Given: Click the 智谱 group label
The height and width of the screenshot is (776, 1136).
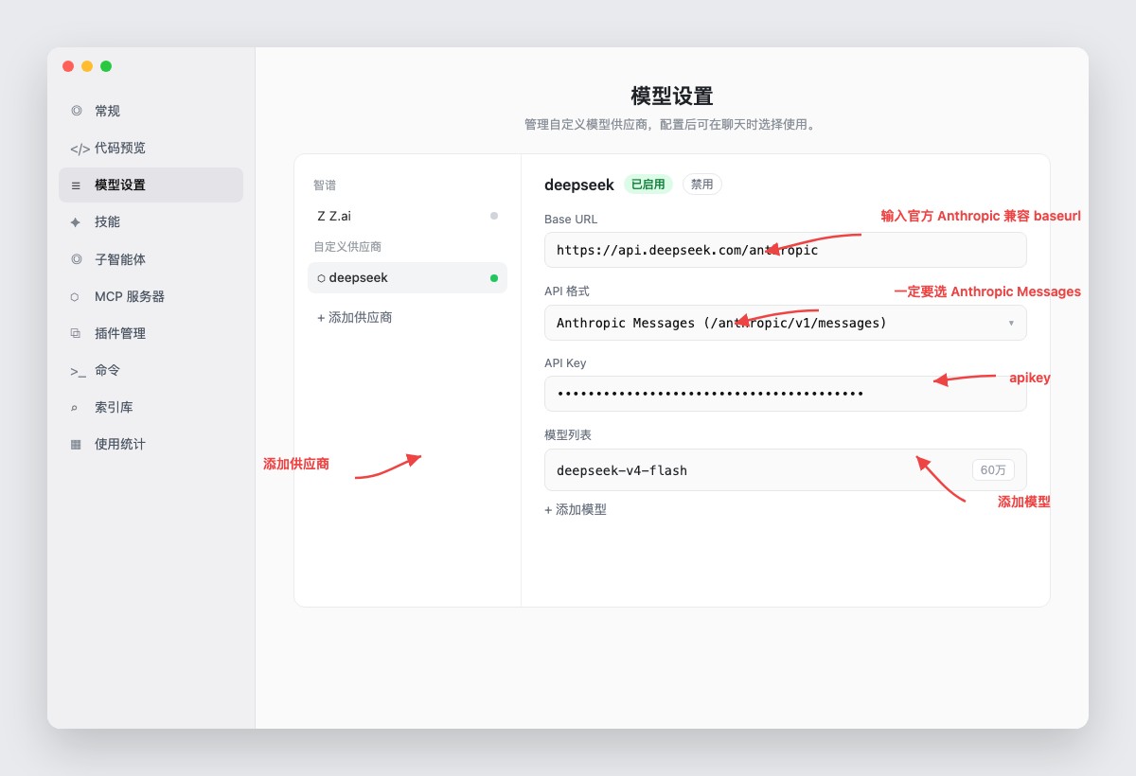Looking at the screenshot, I should coord(325,185).
